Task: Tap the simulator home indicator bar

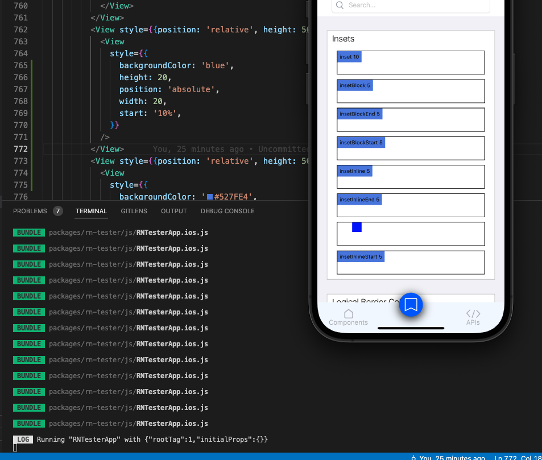Action: [411, 328]
